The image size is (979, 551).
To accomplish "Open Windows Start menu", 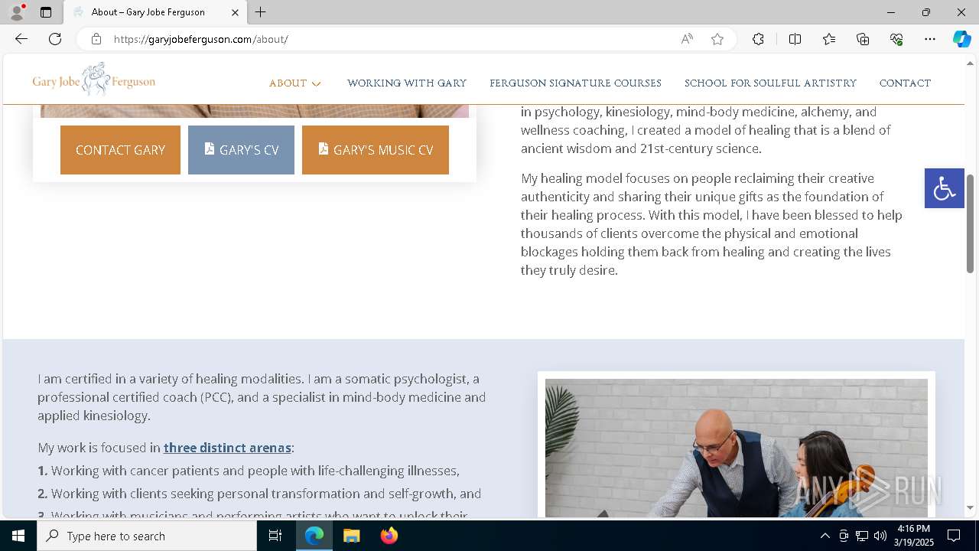I will (18, 536).
